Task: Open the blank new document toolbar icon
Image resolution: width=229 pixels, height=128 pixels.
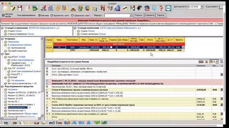Action: 6,8
